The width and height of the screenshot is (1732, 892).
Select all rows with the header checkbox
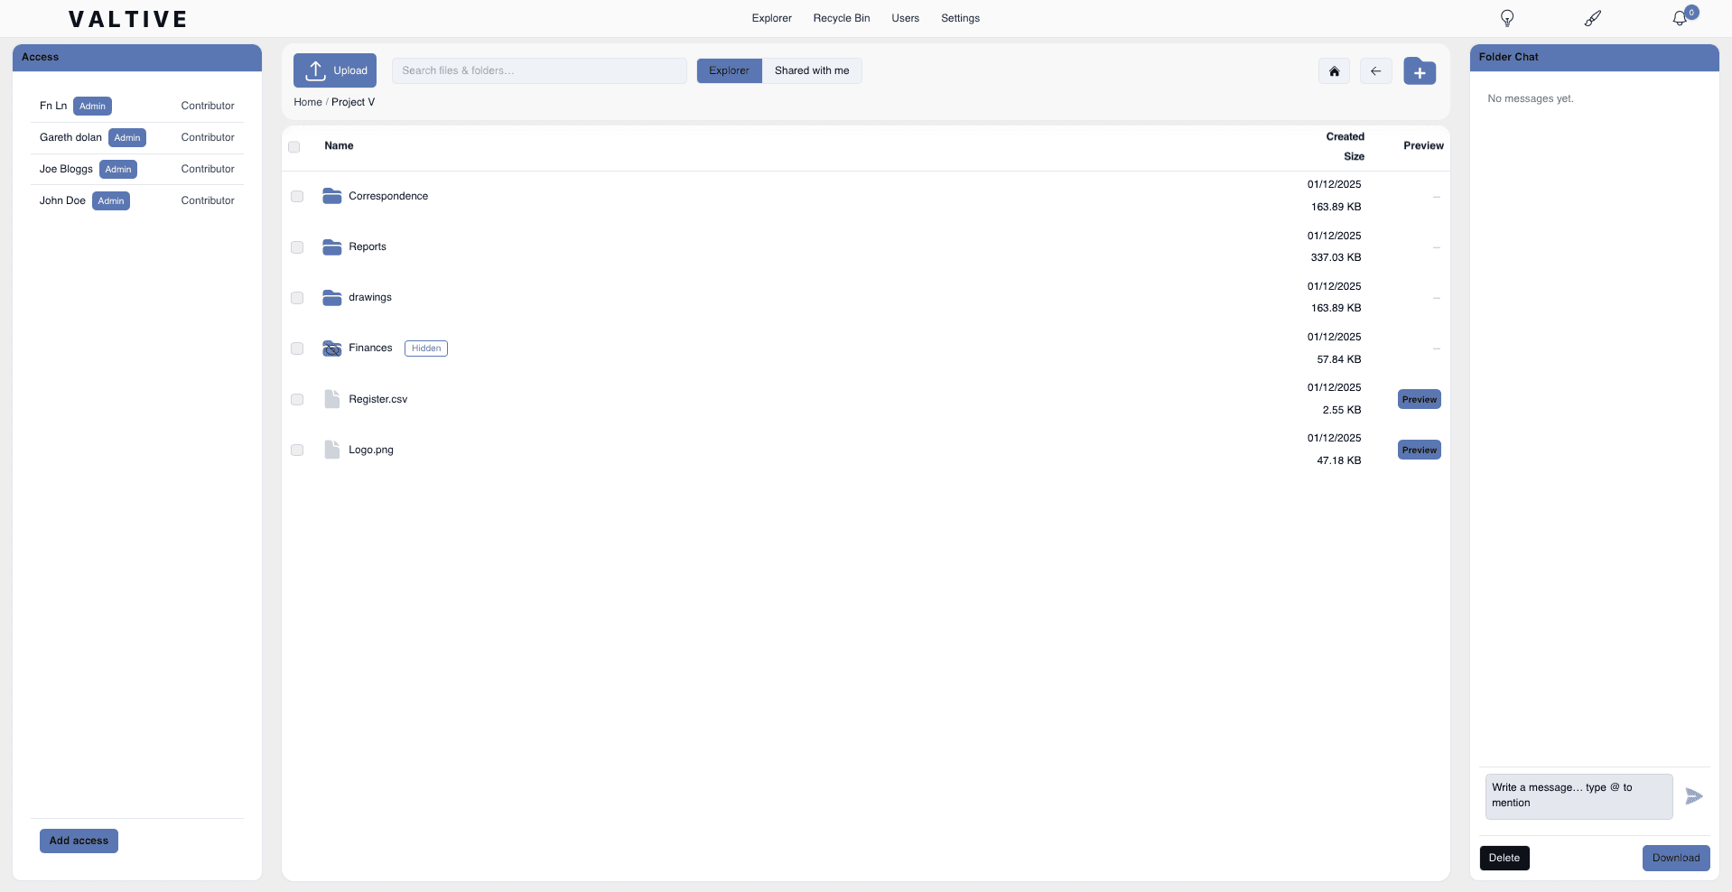point(293,146)
